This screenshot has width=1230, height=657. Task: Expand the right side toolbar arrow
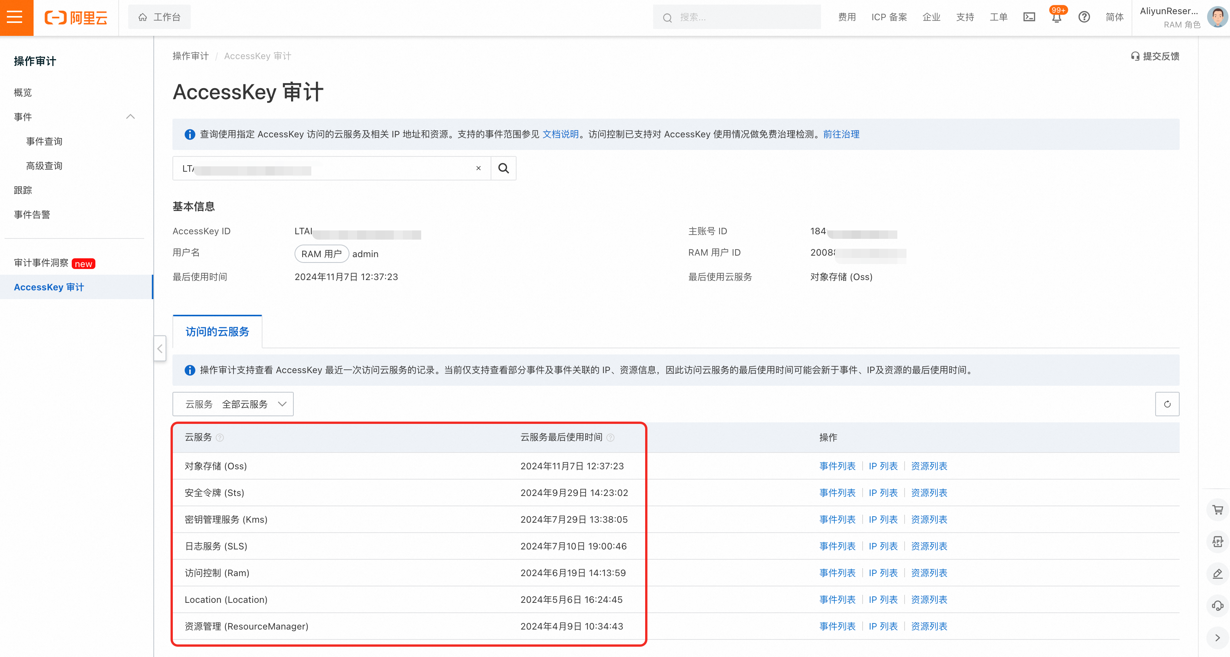[1217, 638]
